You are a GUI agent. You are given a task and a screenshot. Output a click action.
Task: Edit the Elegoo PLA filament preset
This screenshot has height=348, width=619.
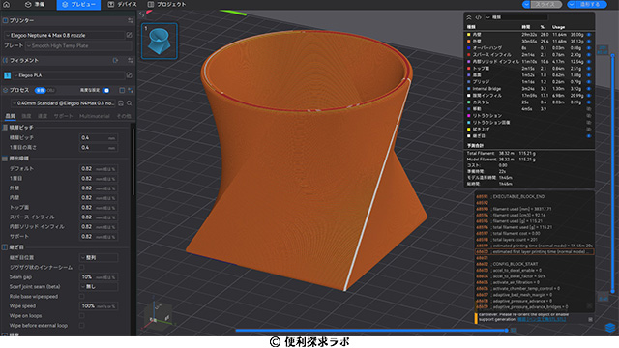(x=129, y=75)
